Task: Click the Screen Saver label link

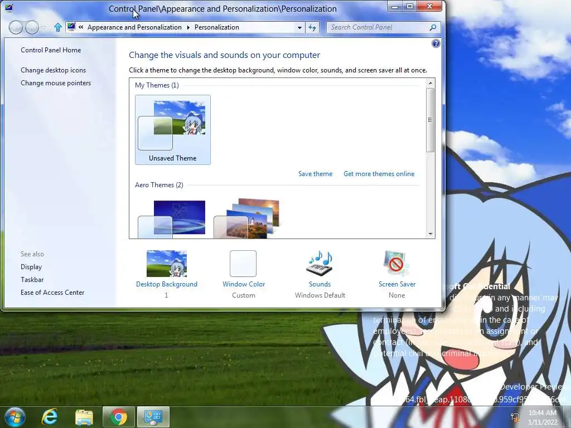Action: (x=397, y=284)
